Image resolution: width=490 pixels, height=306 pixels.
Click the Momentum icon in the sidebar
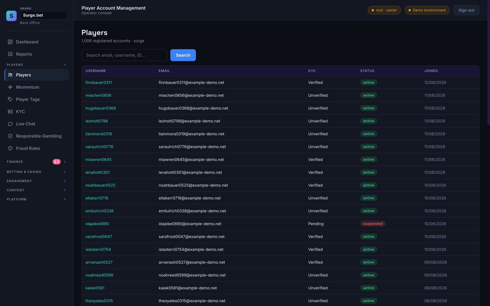10,87
